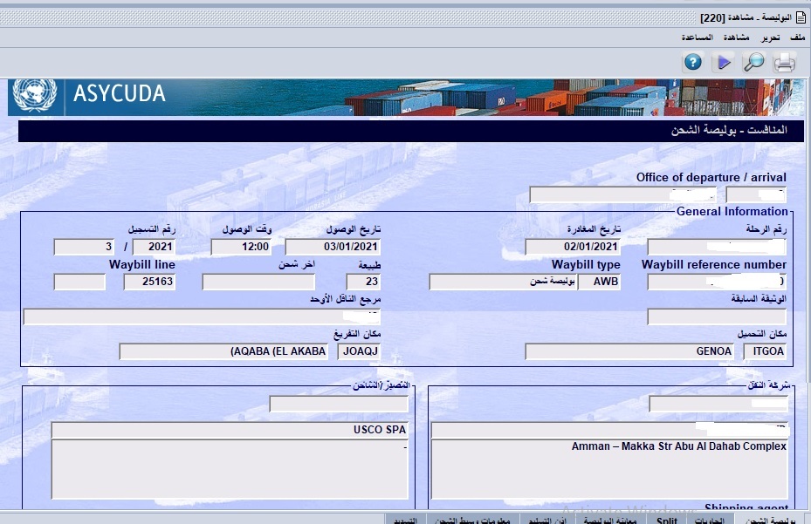The height and width of the screenshot is (524, 811).
Task: Click the printer icon to print the waybill
Action: (783, 62)
